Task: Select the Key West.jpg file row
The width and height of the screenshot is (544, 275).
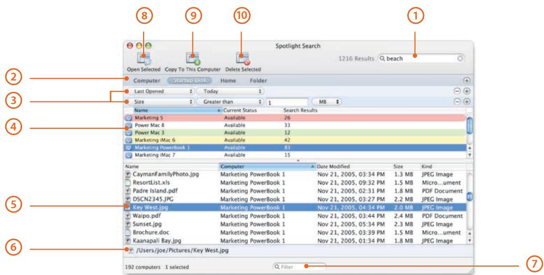Action: (x=296, y=208)
